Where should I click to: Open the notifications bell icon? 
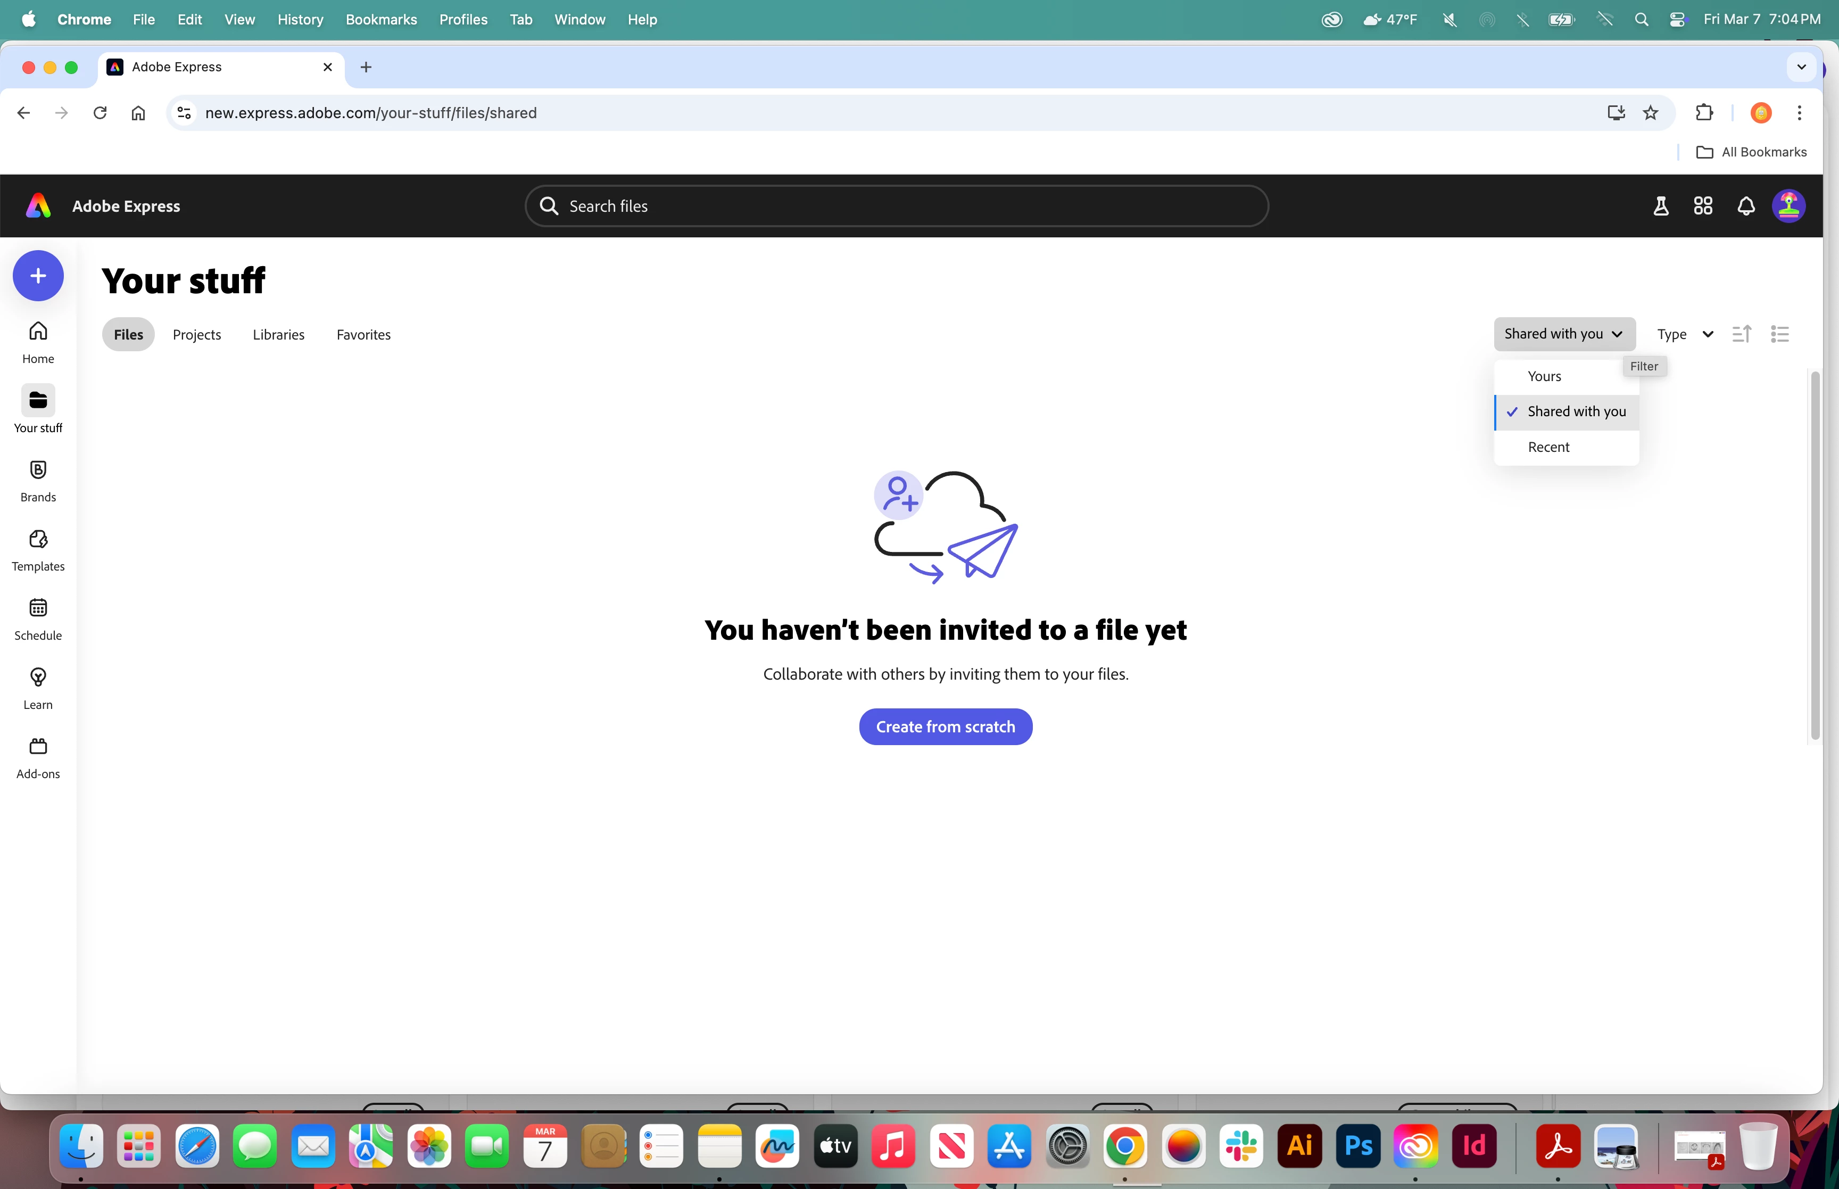[x=1746, y=206]
